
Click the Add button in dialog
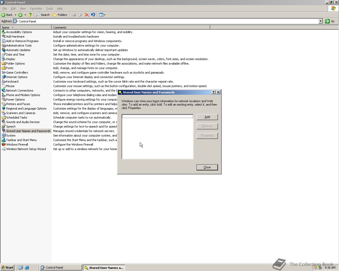click(207, 117)
